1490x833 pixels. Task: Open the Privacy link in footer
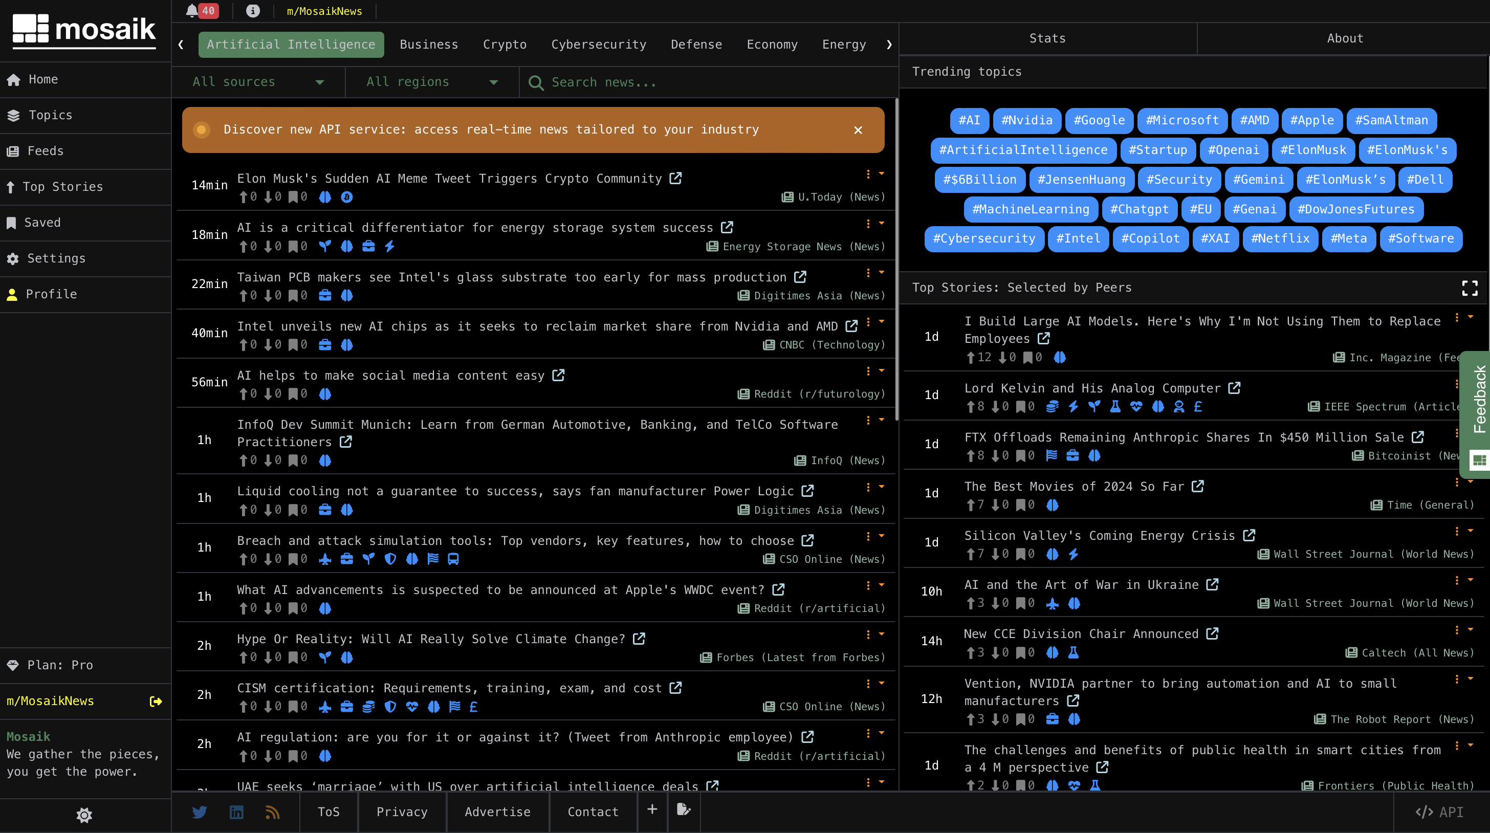(402, 812)
